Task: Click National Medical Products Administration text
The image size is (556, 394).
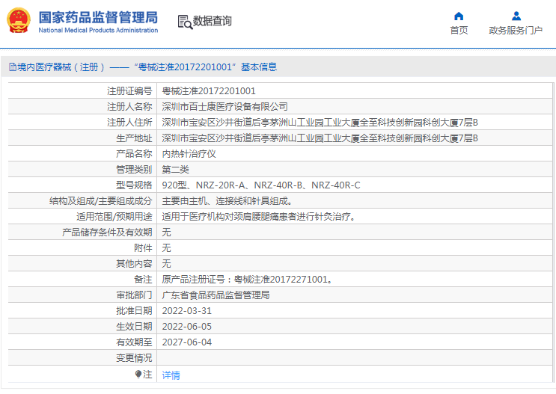Action: (98, 31)
